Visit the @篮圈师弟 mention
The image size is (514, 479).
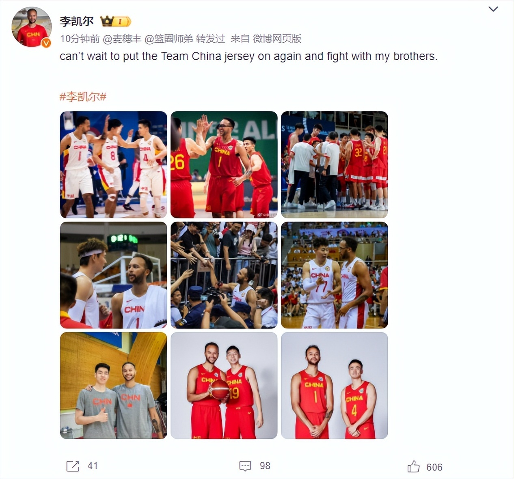coord(169,39)
